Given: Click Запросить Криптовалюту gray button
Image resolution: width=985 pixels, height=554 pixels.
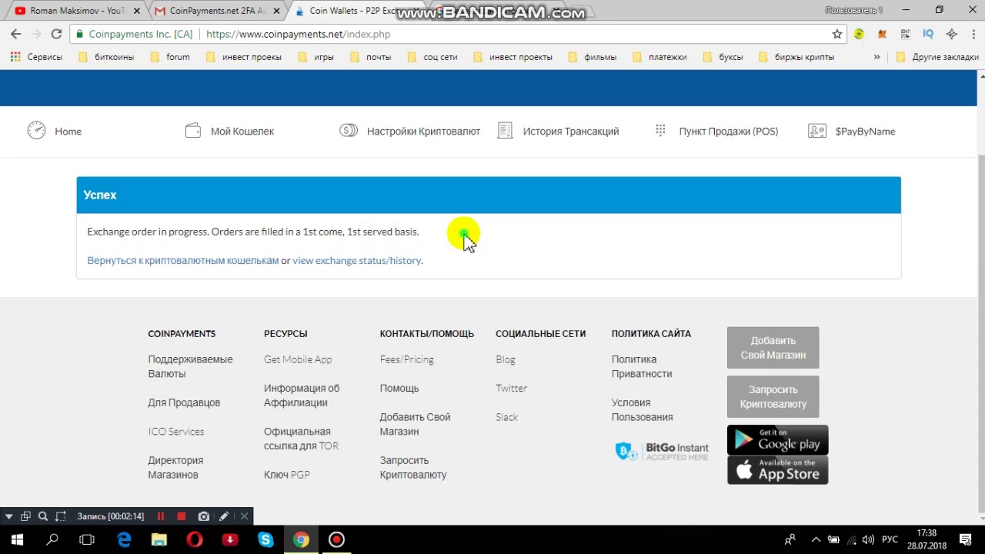Looking at the screenshot, I should coord(773,396).
